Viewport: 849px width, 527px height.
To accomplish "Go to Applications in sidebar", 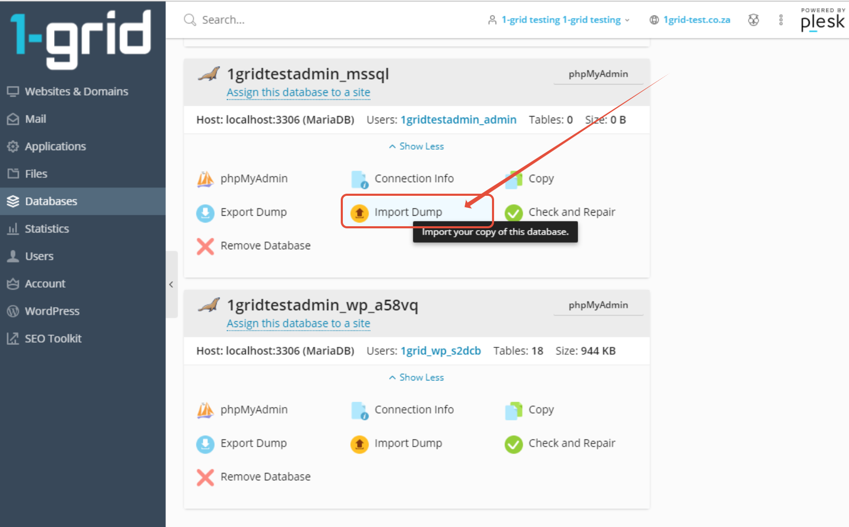I will [x=82, y=146].
